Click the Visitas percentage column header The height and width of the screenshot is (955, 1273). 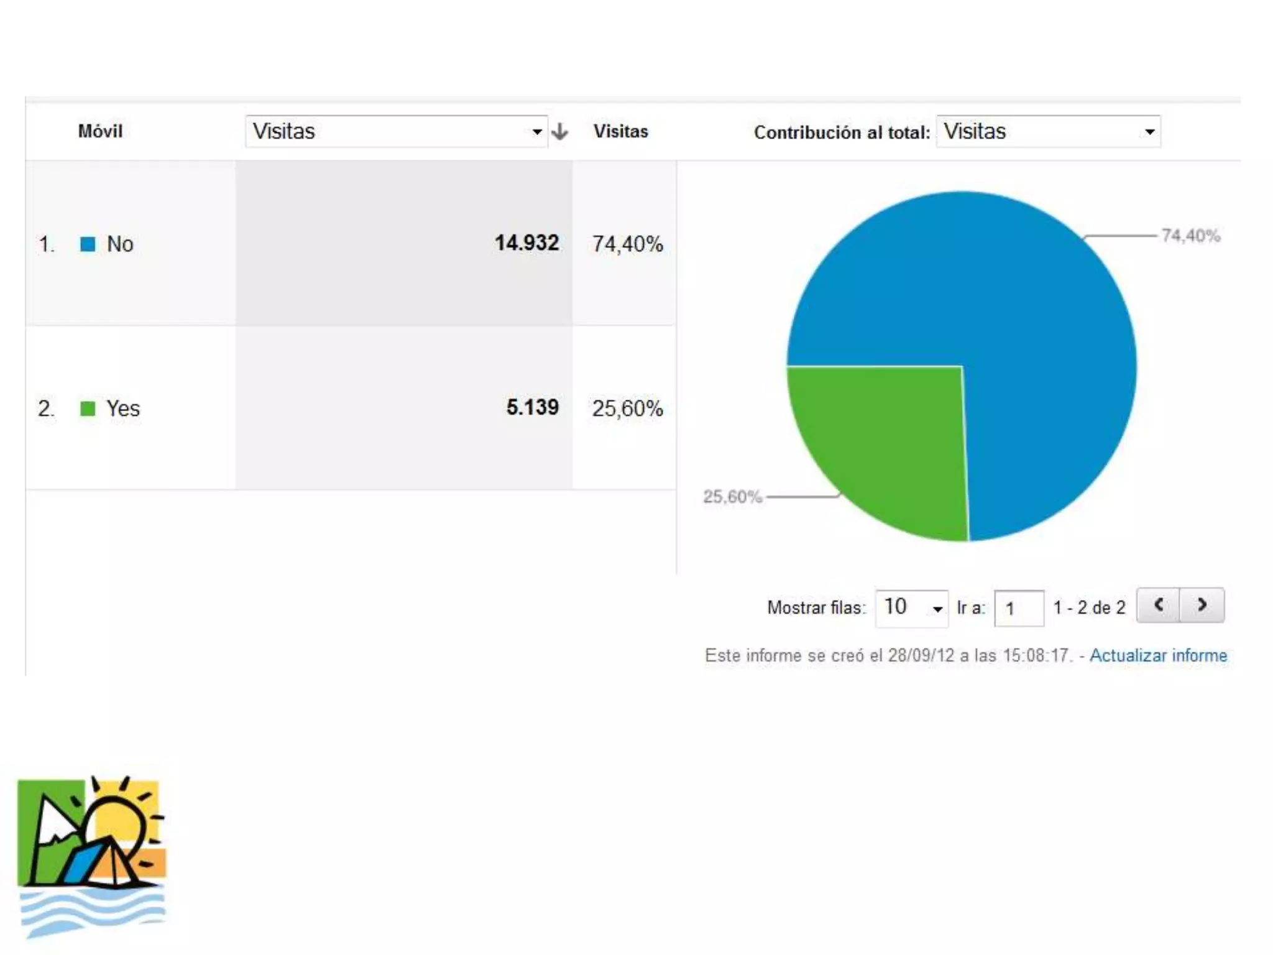pos(620,132)
